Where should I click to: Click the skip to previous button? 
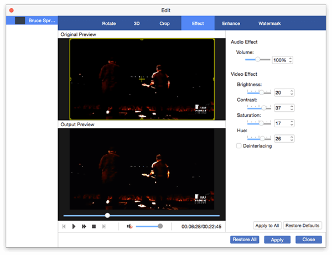pyautogui.click(x=64, y=226)
